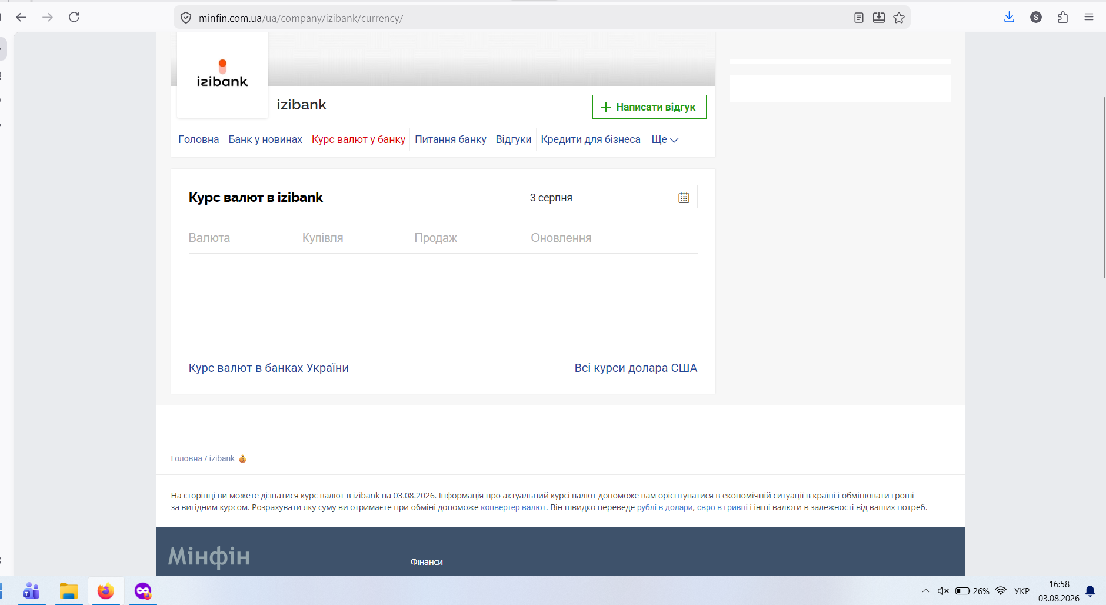This screenshot has width=1106, height=605.
Task: Click the izibank logo image
Action: pyautogui.click(x=222, y=75)
